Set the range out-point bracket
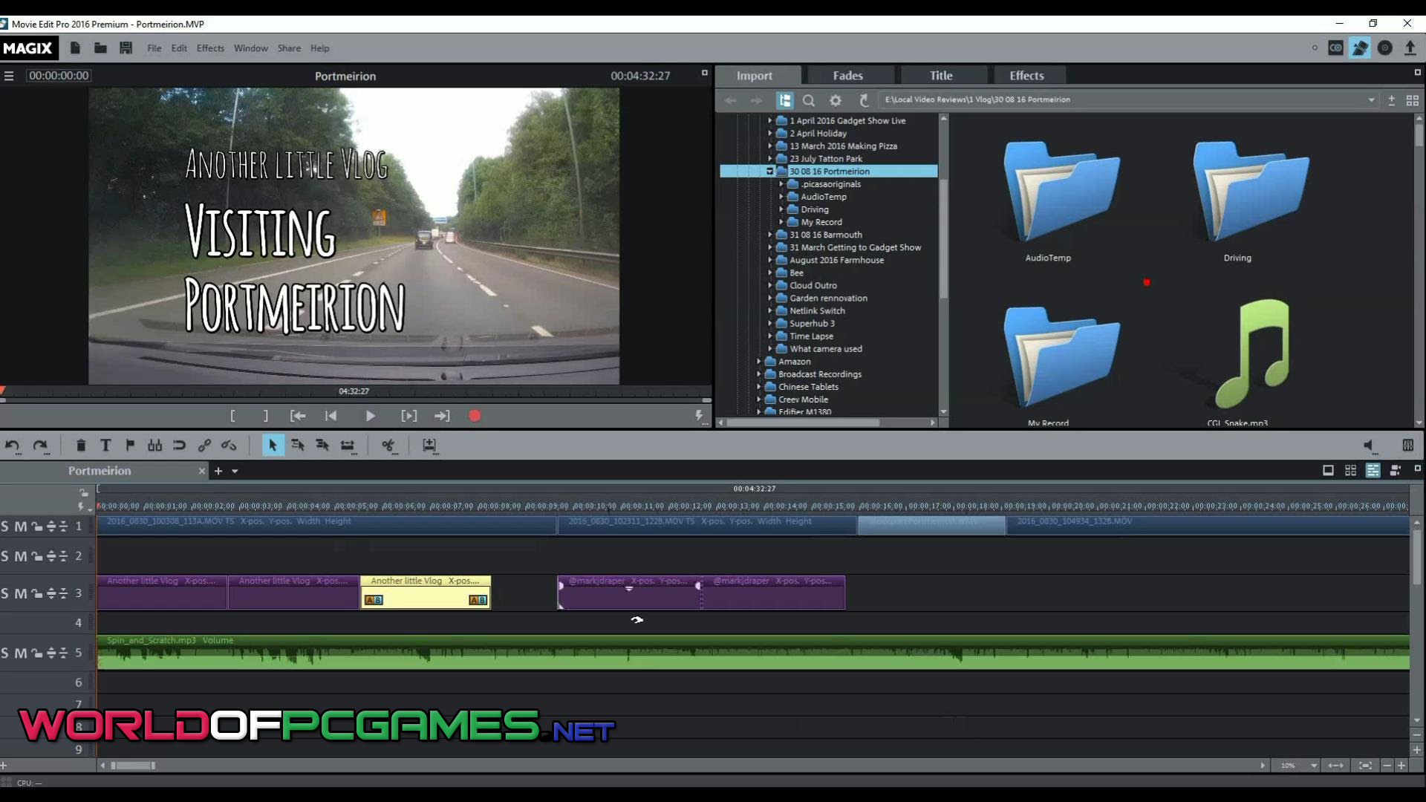 pyautogui.click(x=265, y=416)
